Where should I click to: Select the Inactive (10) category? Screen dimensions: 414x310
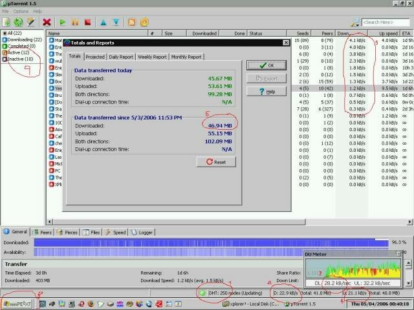pos(17,59)
